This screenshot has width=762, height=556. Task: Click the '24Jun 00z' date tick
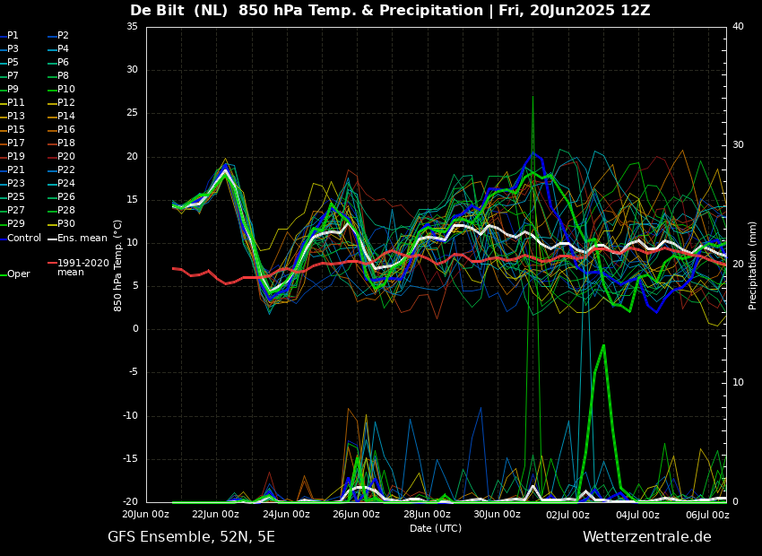click(x=286, y=515)
